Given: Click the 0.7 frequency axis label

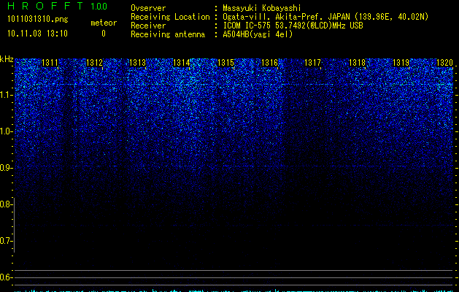Looking at the screenshot, I should (6, 241).
